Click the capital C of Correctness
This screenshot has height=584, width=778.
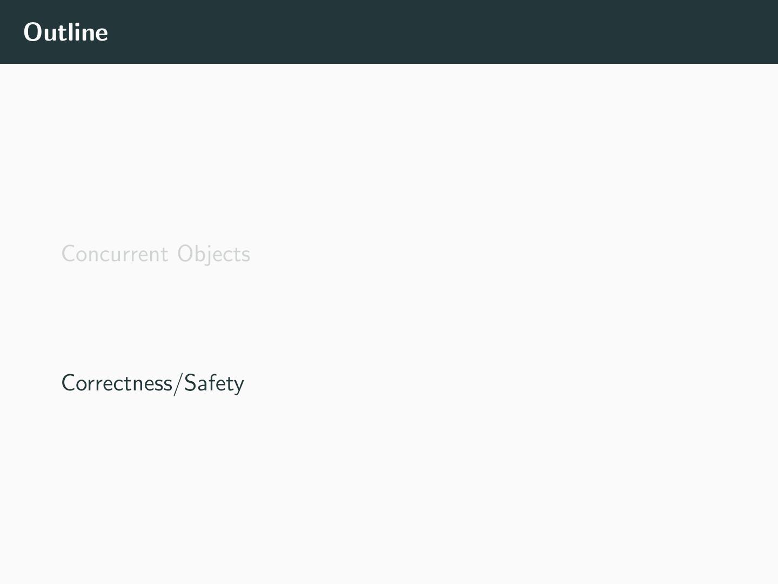coord(68,383)
